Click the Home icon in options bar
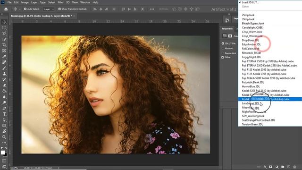The width and height of the screenshot is (302, 170). click(6, 9)
